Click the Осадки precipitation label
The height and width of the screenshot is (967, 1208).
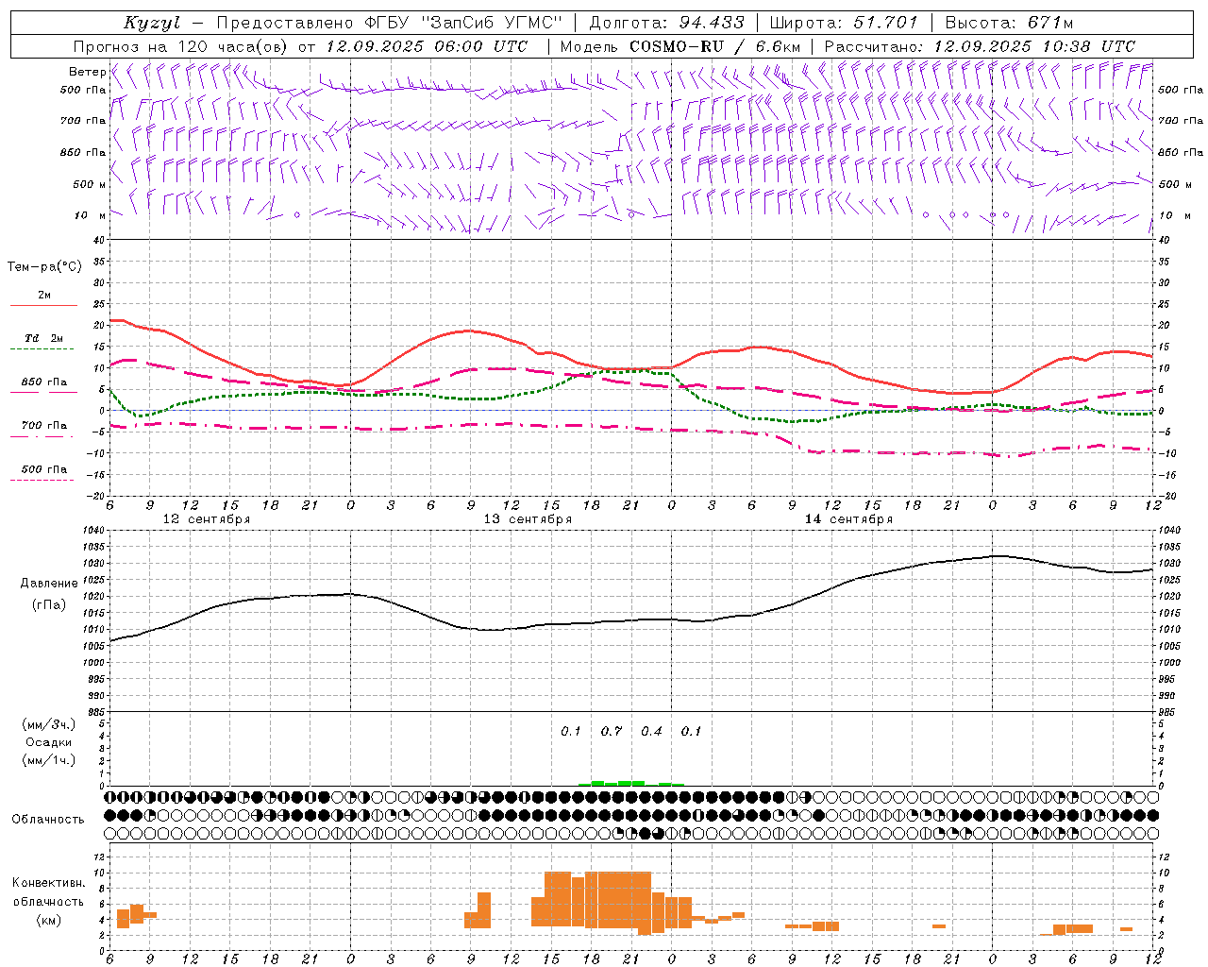(49, 742)
